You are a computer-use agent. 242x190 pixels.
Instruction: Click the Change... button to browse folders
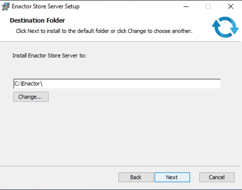[31, 97]
